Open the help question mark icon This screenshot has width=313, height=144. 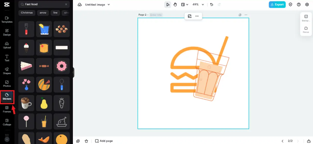tap(299, 4)
